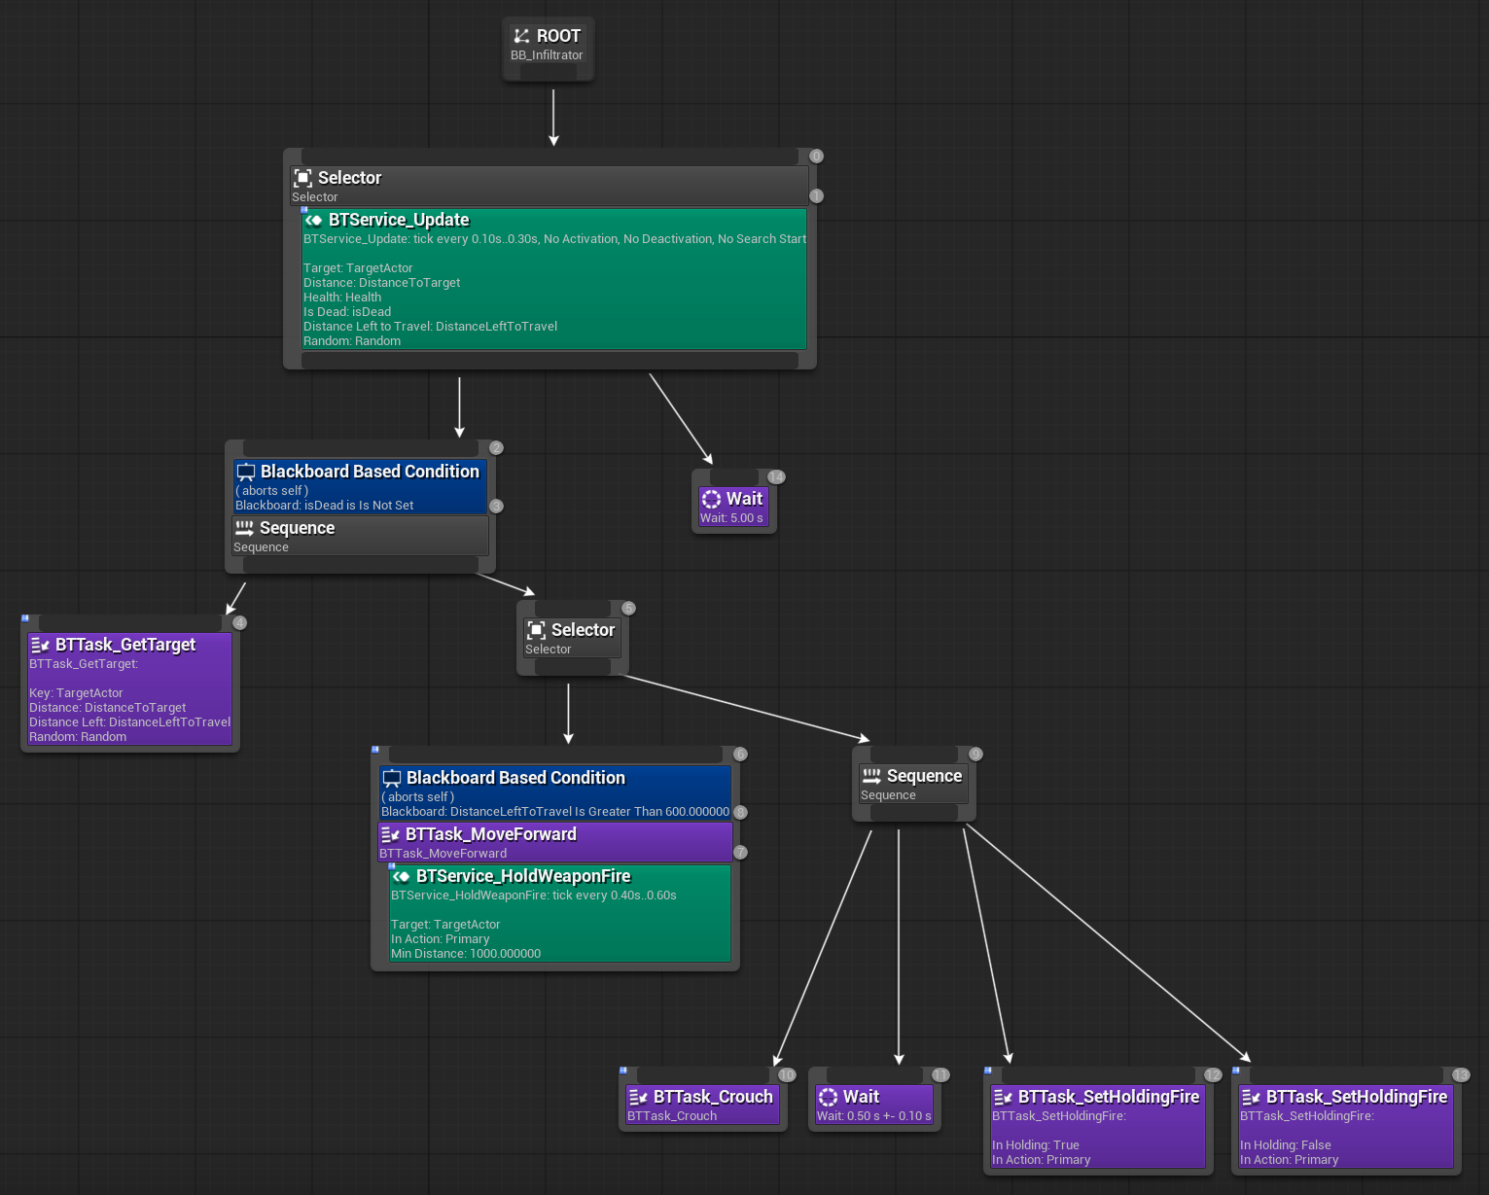Click the BTTask_MoveForward task icon
The width and height of the screenshot is (1489, 1195).
point(391,834)
